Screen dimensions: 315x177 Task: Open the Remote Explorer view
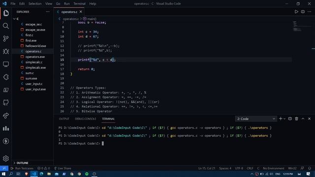point(6,64)
